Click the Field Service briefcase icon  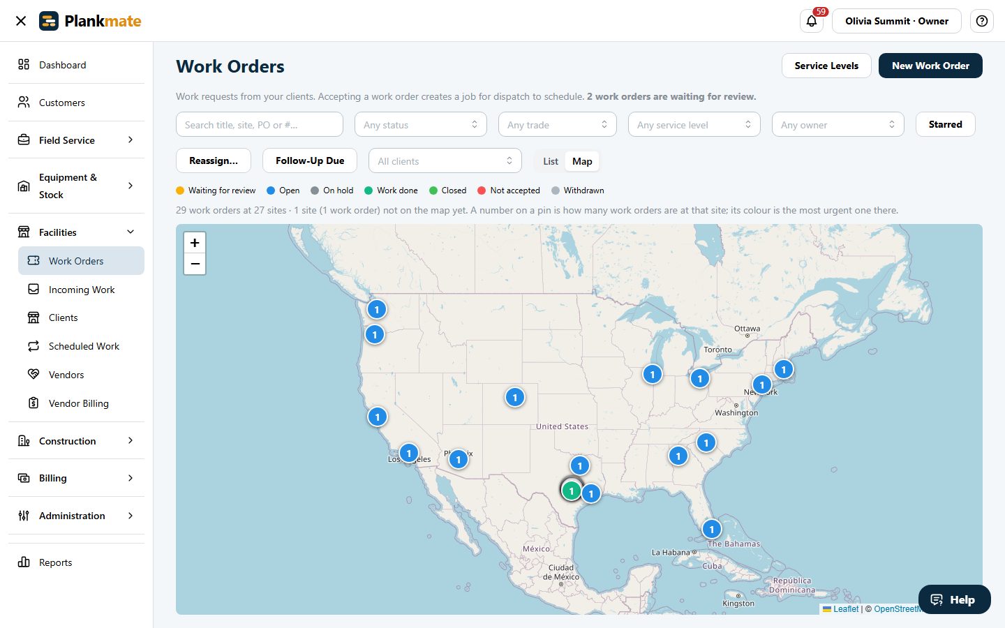click(24, 140)
